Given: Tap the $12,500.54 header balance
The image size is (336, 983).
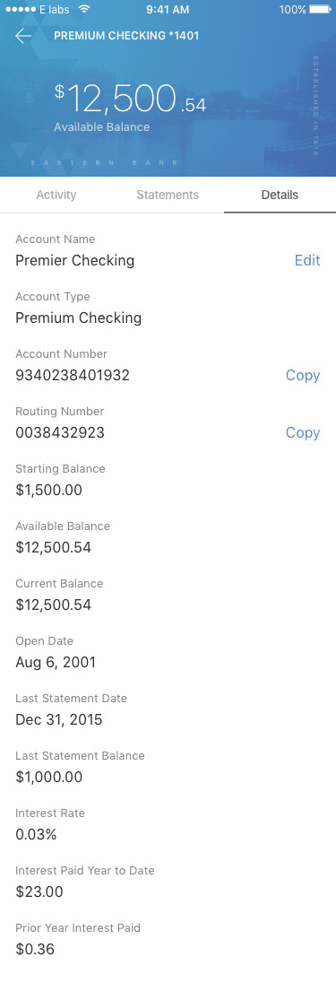Looking at the screenshot, I should click(130, 99).
